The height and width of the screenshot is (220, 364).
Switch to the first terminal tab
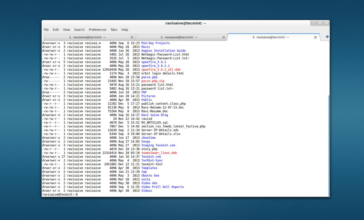pyautogui.click(x=87, y=37)
